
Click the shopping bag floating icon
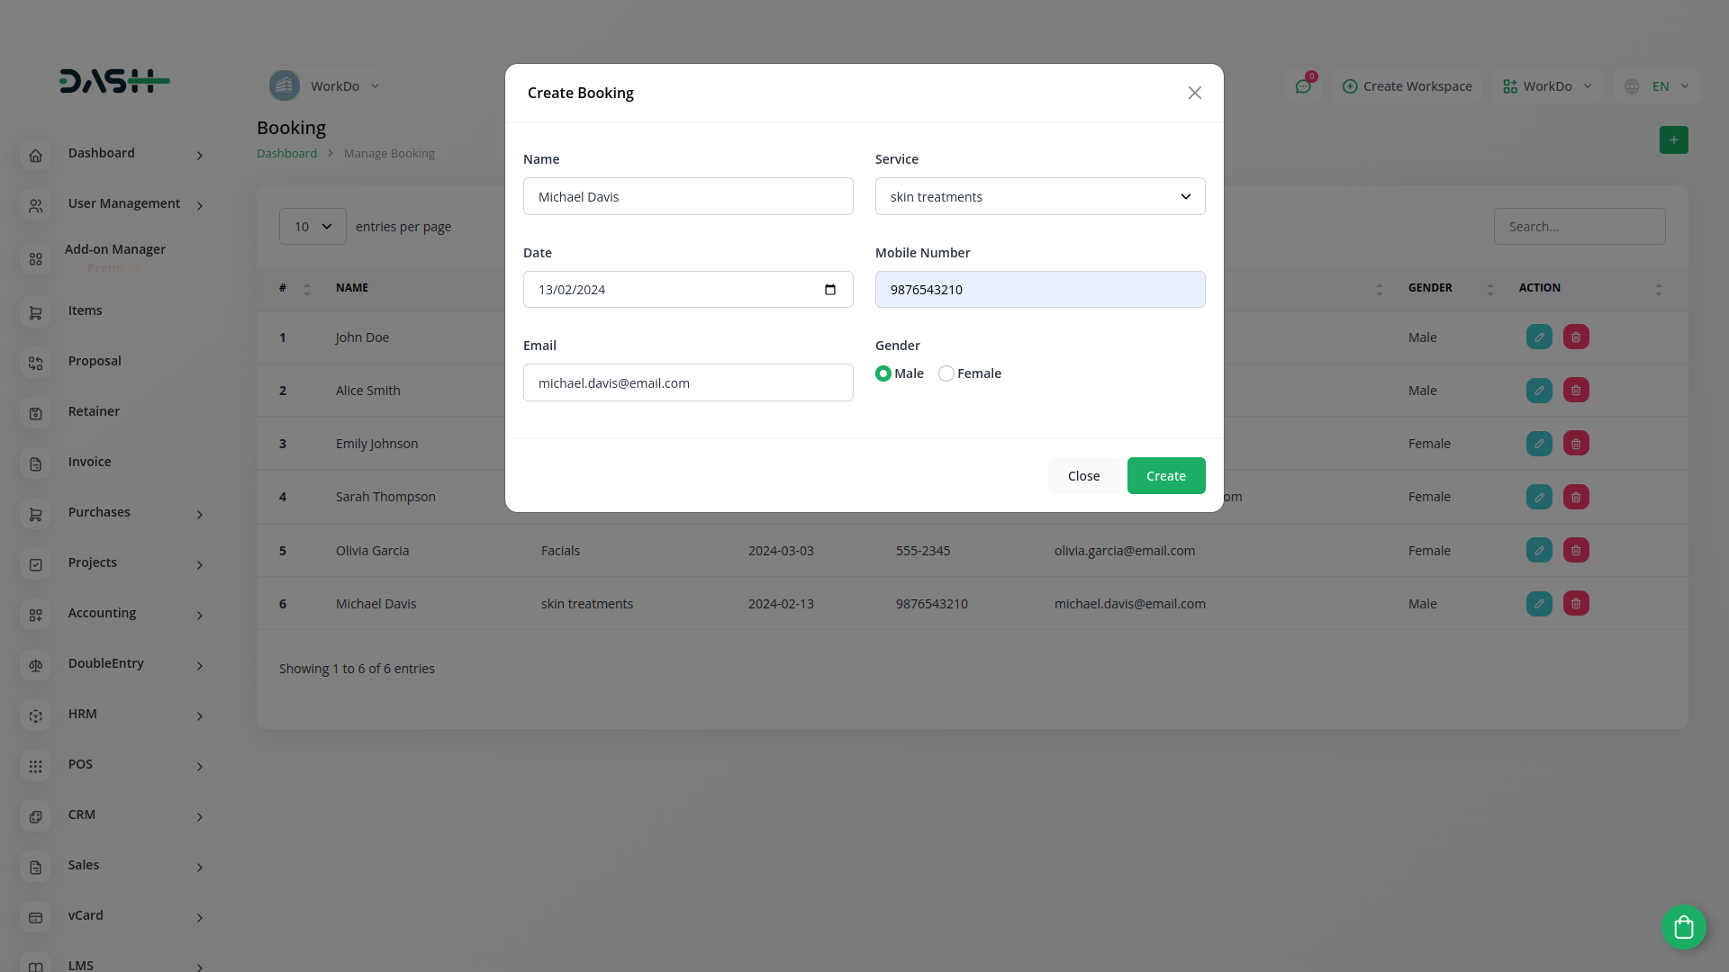pos(1683,927)
